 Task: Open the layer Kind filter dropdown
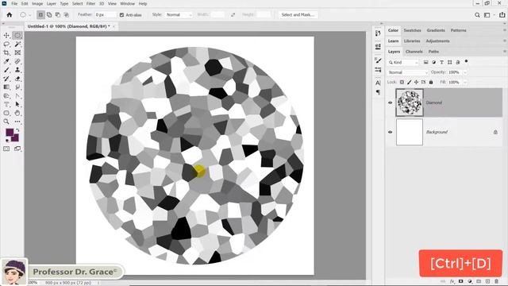tap(403, 62)
